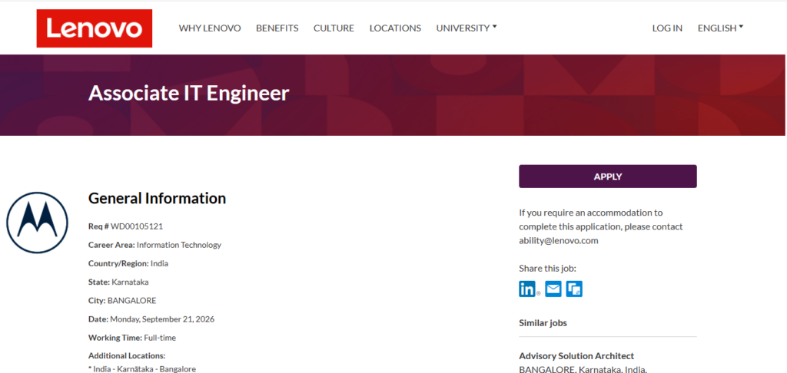Select Country/Region India text

tap(128, 263)
